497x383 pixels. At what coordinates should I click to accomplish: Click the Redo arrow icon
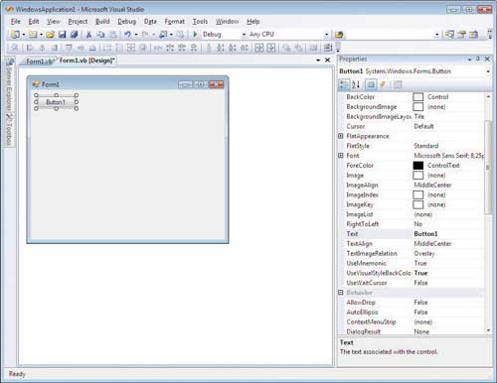pyautogui.click(x=145, y=35)
